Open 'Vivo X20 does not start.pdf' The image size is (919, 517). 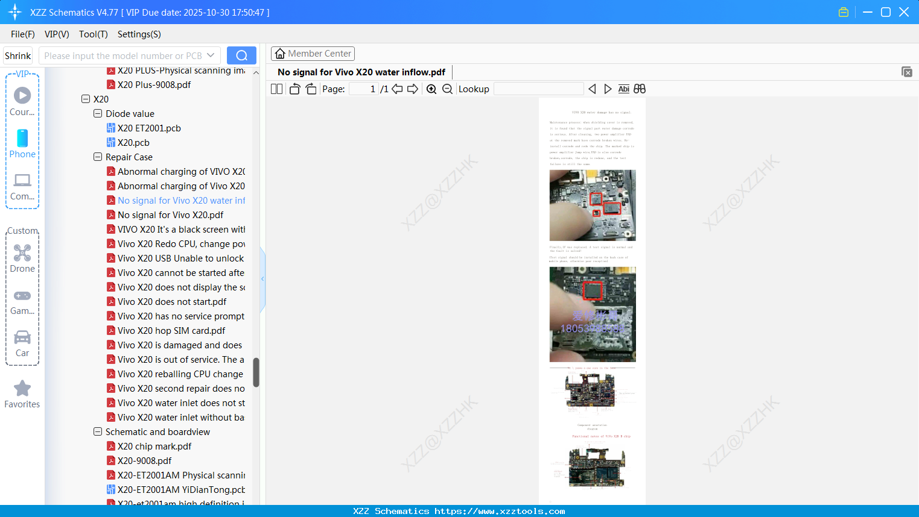172,301
